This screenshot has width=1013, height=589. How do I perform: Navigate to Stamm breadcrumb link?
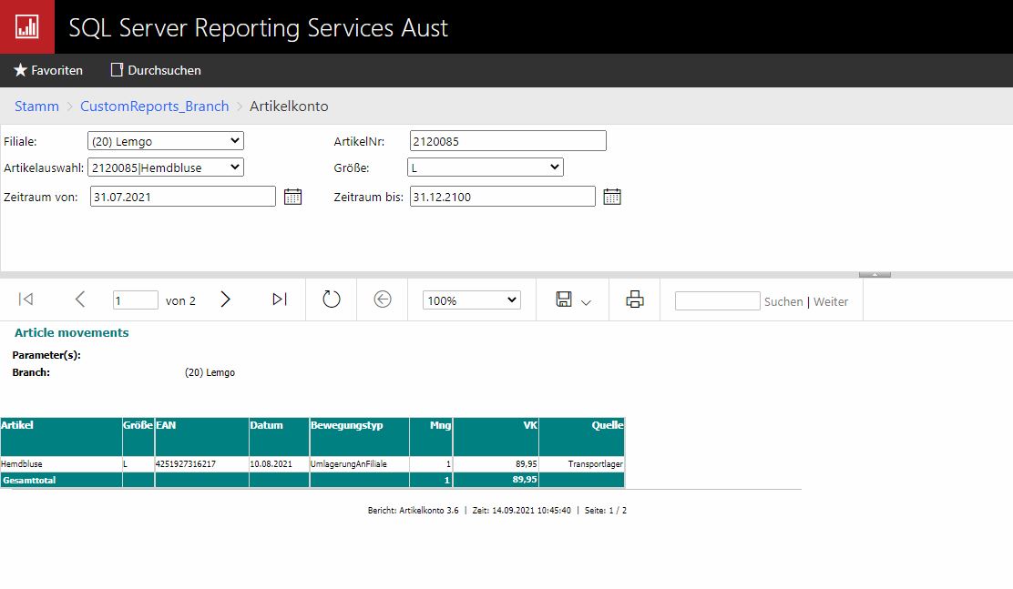tap(36, 107)
